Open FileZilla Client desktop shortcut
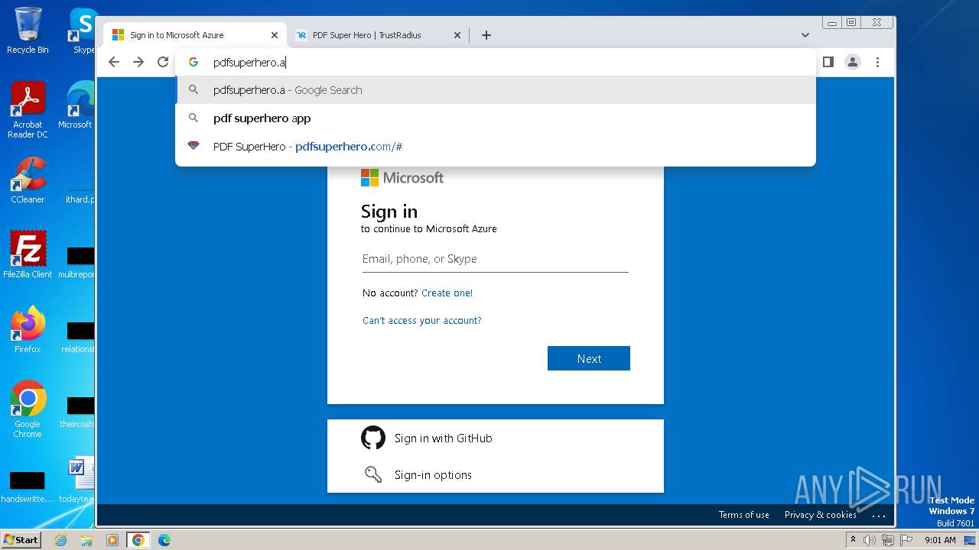Viewport: 979px width, 550px height. point(28,254)
